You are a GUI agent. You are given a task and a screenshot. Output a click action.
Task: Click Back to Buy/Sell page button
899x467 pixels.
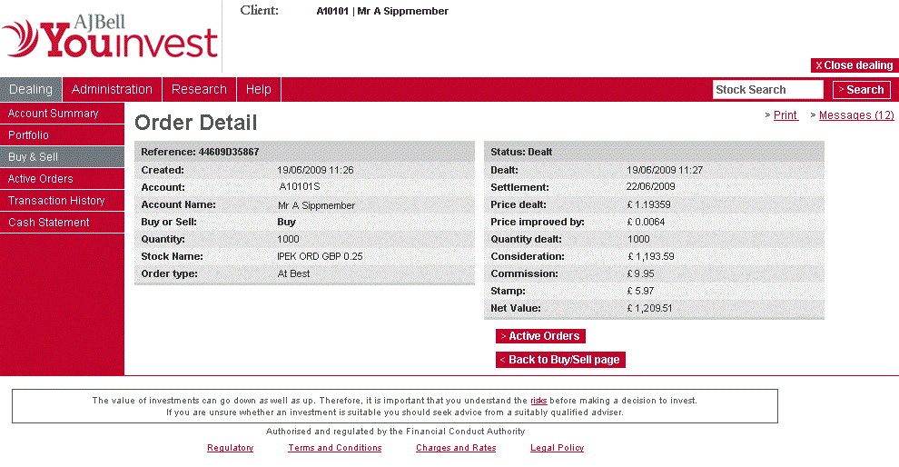pyautogui.click(x=560, y=360)
